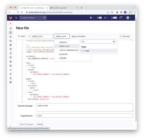Click the share page icon in address bar
Image resolution: width=144 pixels, height=139 pixels.
click(108, 12)
